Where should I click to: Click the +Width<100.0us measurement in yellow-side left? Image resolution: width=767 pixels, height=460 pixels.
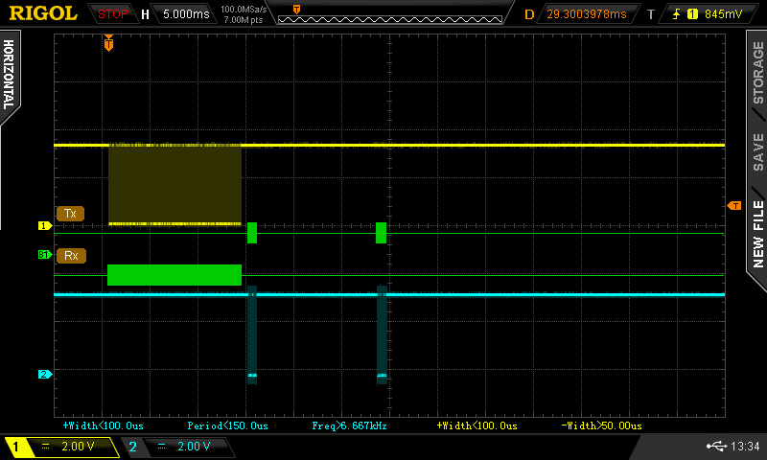[104, 425]
